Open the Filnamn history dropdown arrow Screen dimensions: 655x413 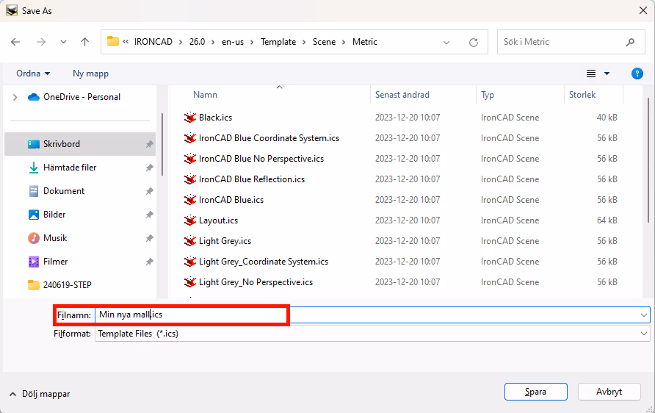pyautogui.click(x=644, y=315)
